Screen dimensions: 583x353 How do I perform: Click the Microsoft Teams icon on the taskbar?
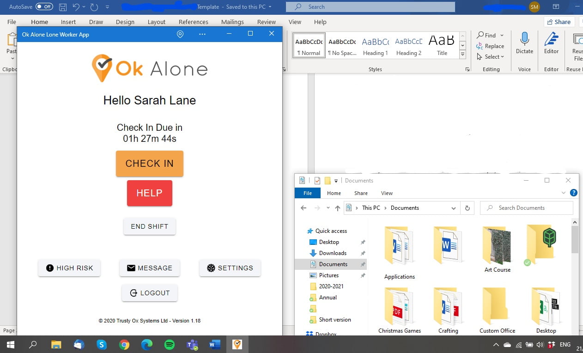pos(192,344)
